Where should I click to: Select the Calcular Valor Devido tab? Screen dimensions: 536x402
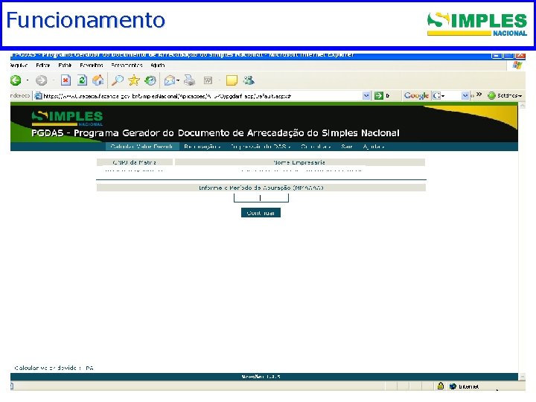142,147
